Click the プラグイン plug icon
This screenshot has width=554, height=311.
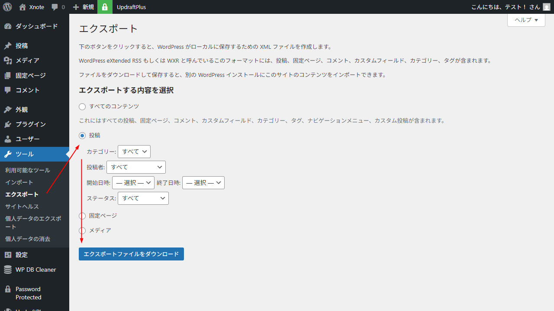pos(8,124)
